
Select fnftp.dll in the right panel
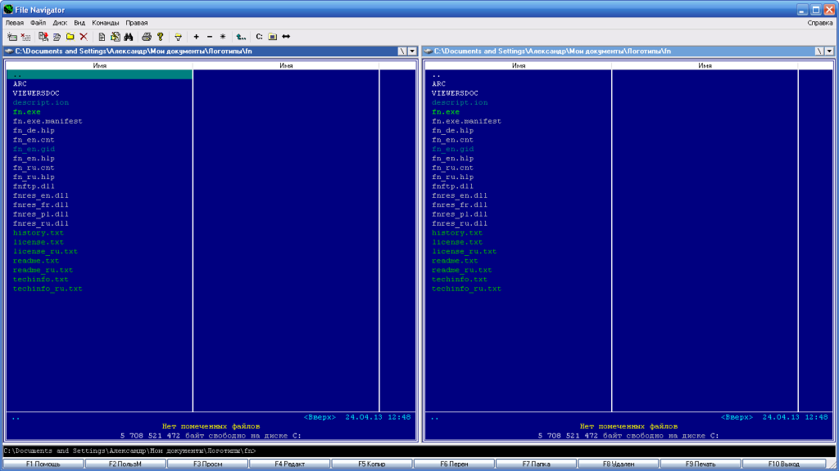pos(452,186)
